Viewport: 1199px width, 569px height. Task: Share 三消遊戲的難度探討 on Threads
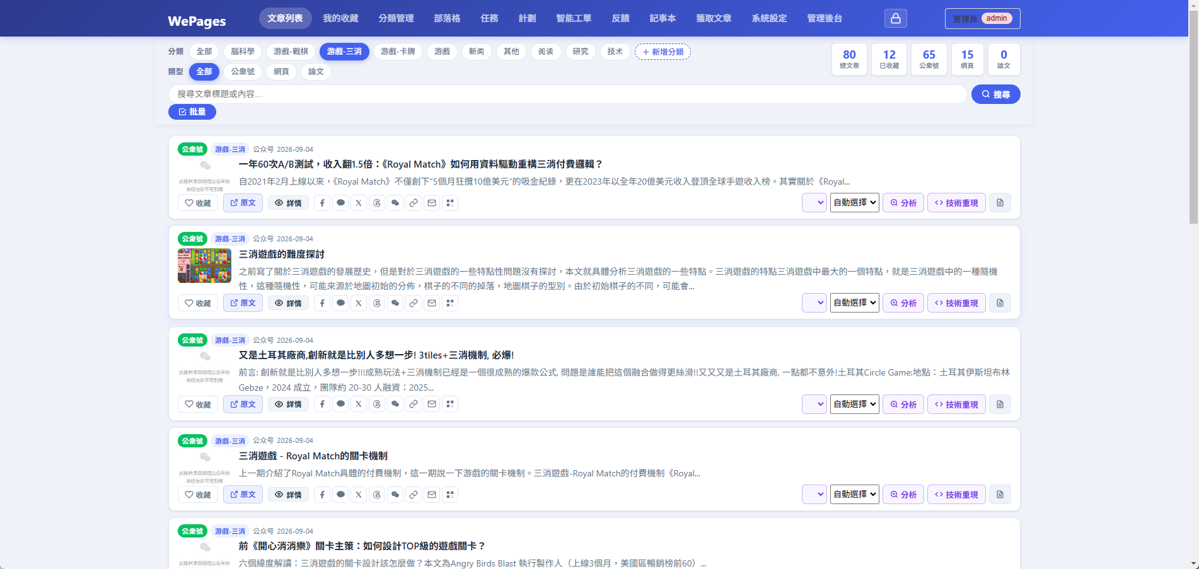coord(377,303)
